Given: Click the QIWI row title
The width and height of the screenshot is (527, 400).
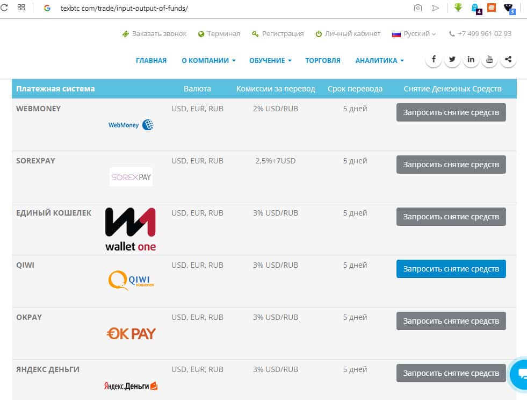Looking at the screenshot, I should [x=25, y=265].
